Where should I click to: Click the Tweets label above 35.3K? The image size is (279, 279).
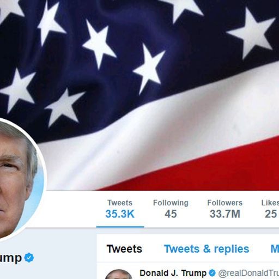(120, 203)
